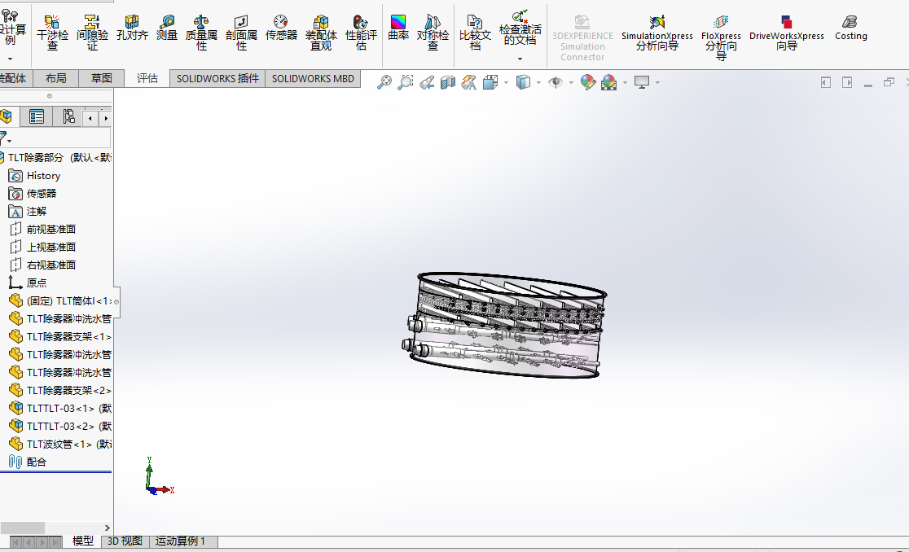
Task: Select 前视基准面 plane in tree
Action: pos(51,230)
